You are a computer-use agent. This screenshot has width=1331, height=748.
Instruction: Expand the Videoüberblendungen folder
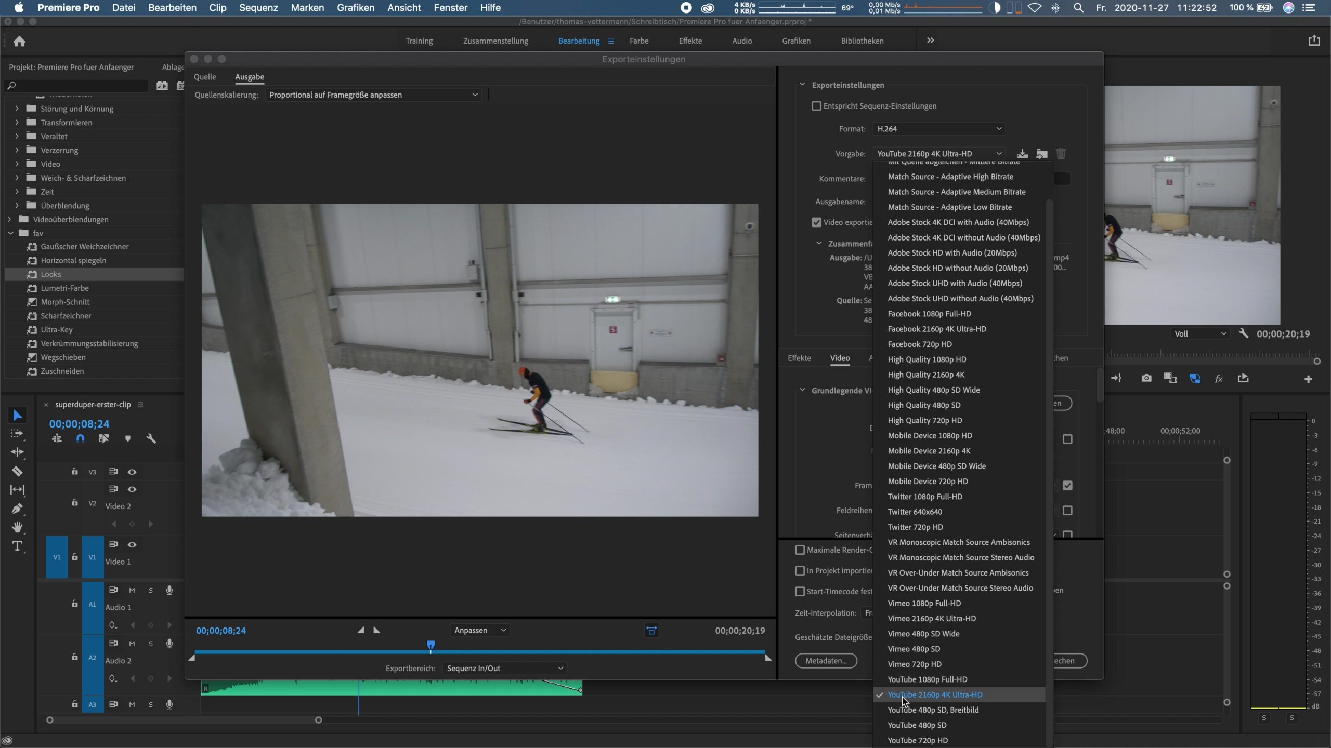click(10, 219)
